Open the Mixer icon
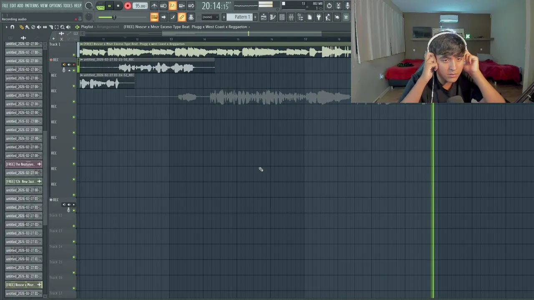534x300 pixels. (x=291, y=17)
